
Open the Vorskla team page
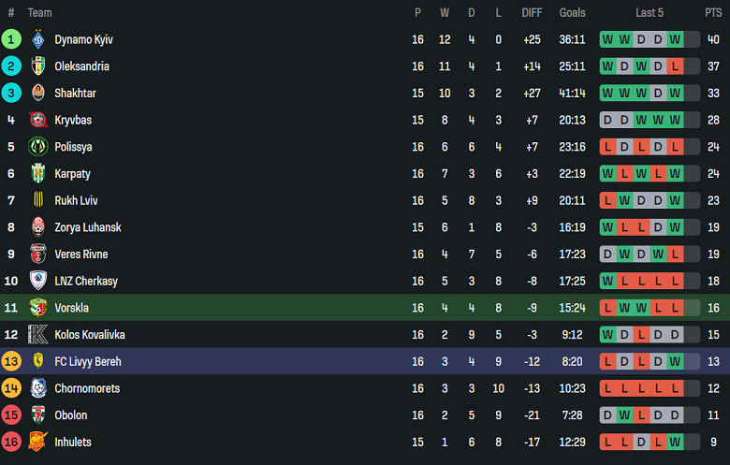(x=72, y=308)
